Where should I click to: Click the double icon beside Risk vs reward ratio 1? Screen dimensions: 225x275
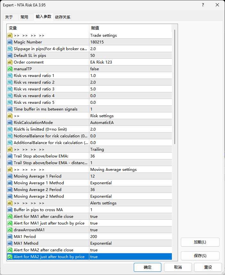coord(10,76)
